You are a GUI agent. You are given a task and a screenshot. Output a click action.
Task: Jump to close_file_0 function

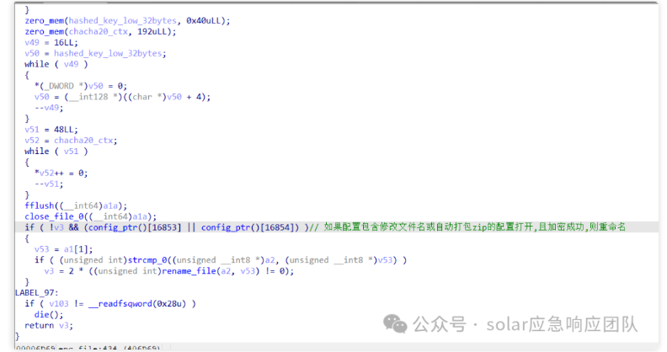[52, 216]
